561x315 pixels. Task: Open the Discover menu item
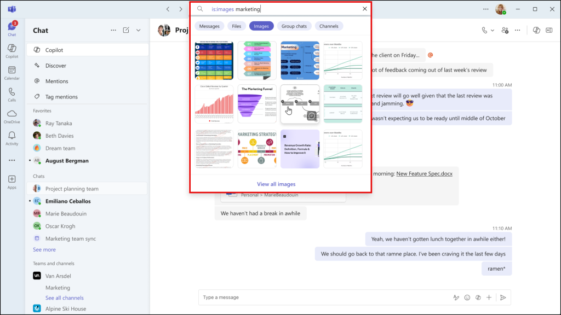[x=56, y=66]
